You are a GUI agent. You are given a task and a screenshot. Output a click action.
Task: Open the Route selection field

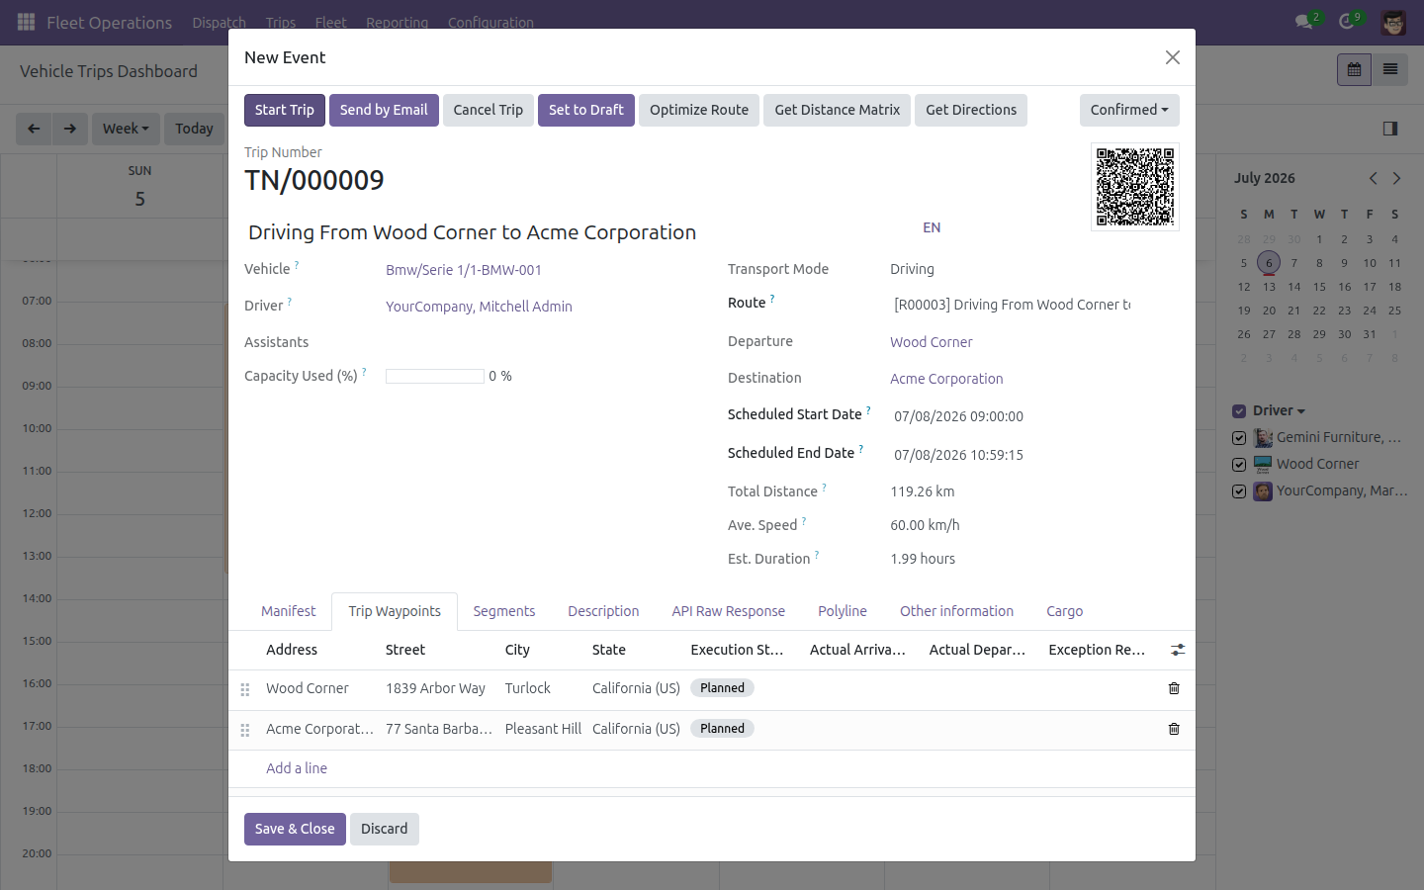pyautogui.click(x=1012, y=305)
